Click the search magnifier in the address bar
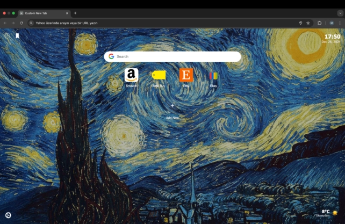The height and width of the screenshot is (224, 345). coord(31,23)
